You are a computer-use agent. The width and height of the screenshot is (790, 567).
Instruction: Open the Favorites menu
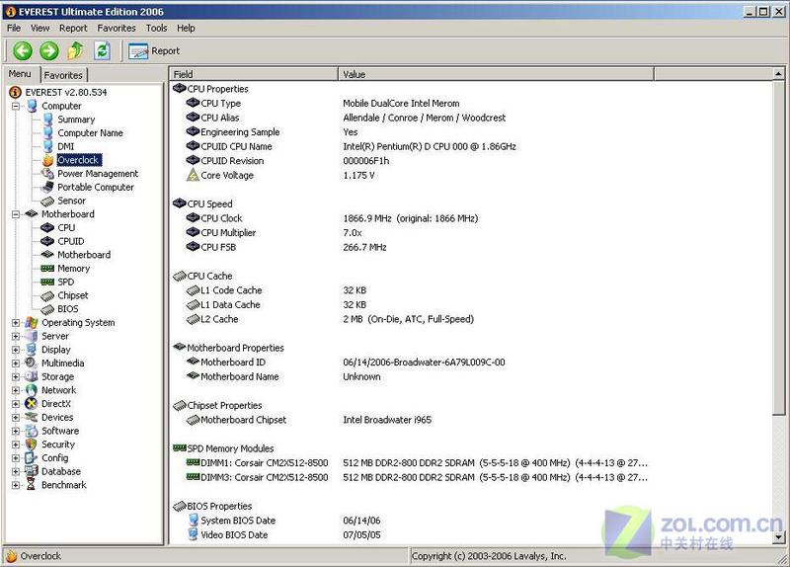tap(117, 29)
